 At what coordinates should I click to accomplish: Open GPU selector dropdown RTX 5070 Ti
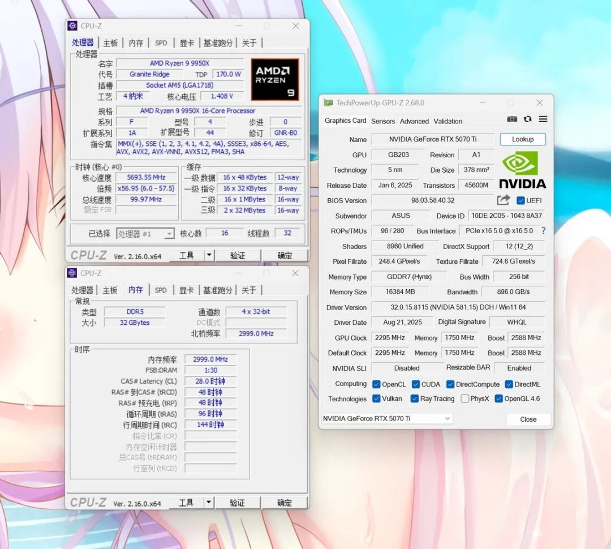387,418
